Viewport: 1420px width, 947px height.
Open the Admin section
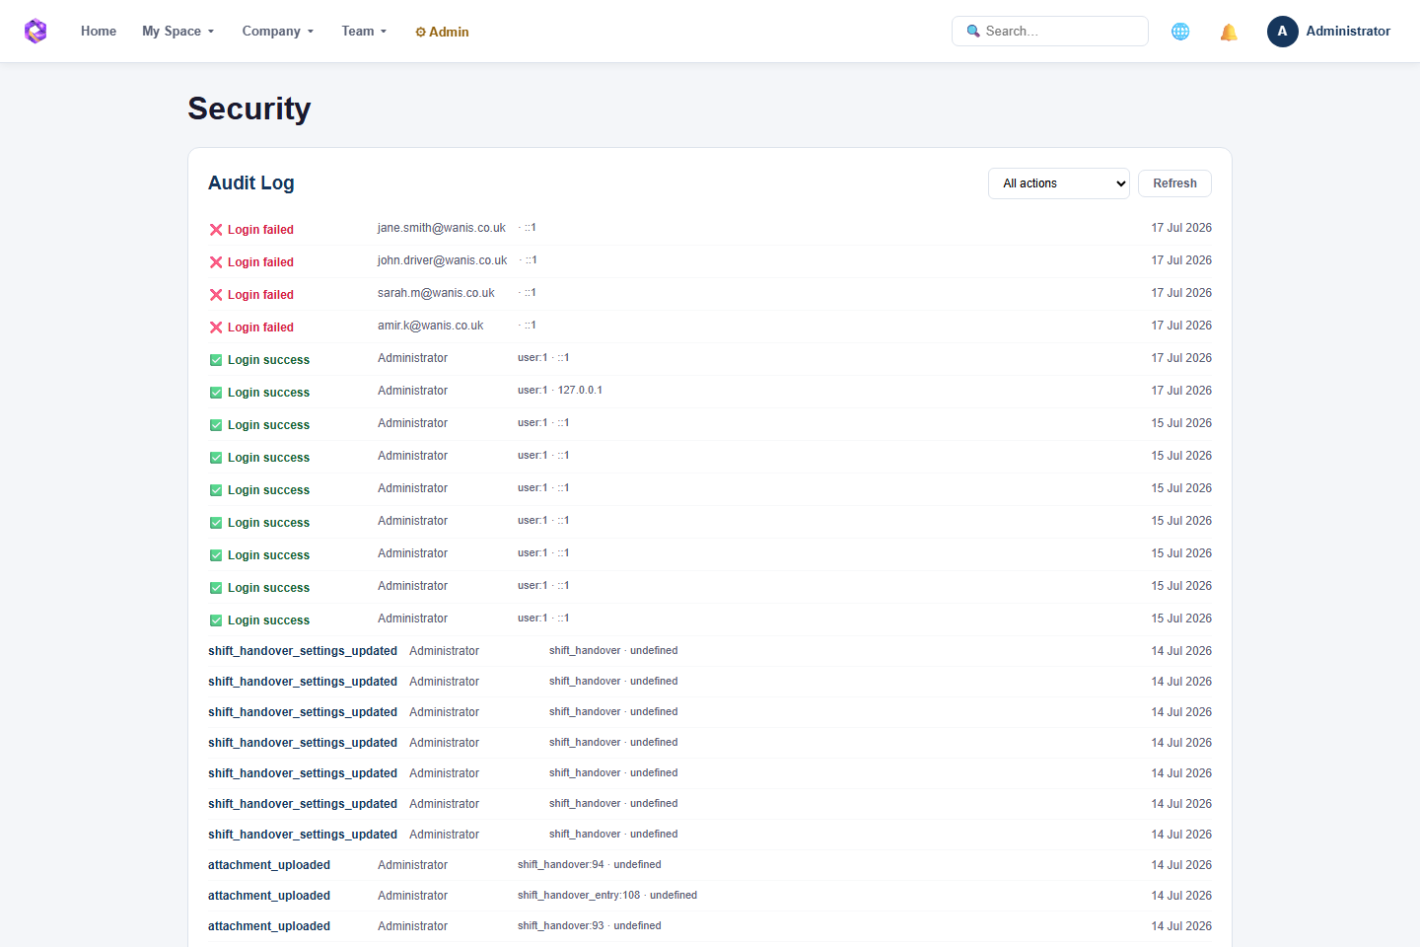tap(442, 32)
